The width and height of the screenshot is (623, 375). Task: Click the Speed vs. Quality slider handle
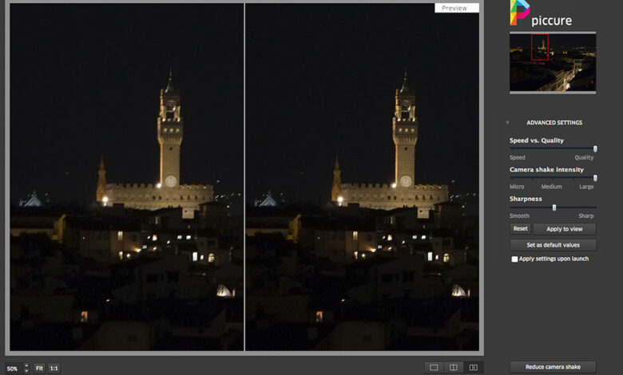click(x=595, y=149)
